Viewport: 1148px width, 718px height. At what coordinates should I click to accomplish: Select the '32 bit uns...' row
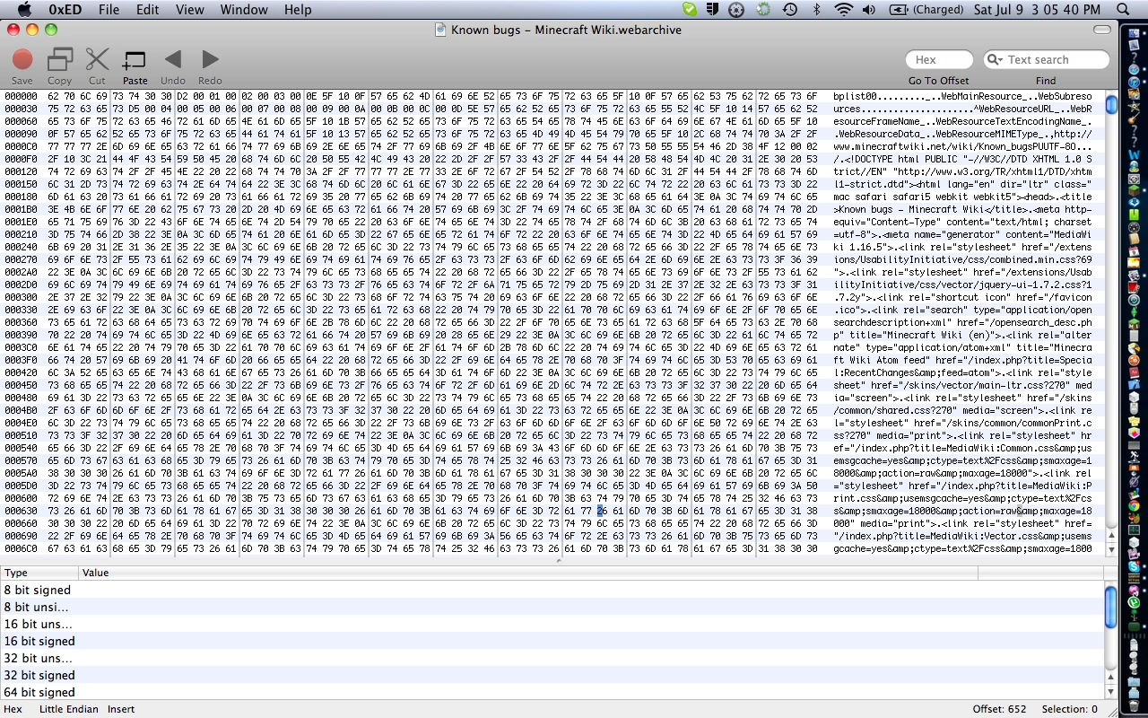point(552,658)
